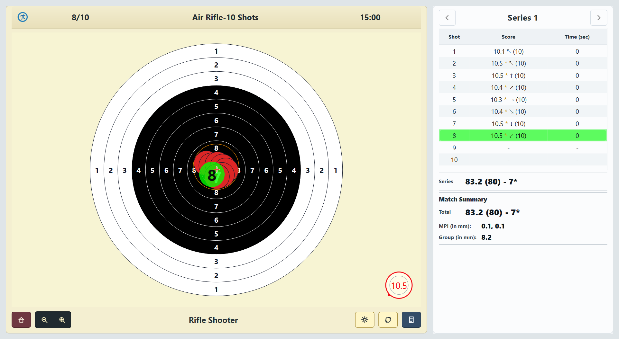Open the report document icon button

411,320
